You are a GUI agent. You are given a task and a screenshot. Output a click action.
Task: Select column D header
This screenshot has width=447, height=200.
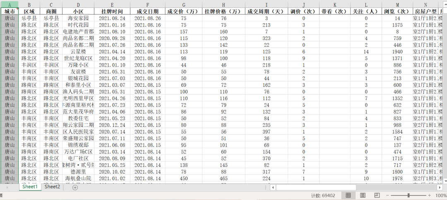[x=78, y=5]
